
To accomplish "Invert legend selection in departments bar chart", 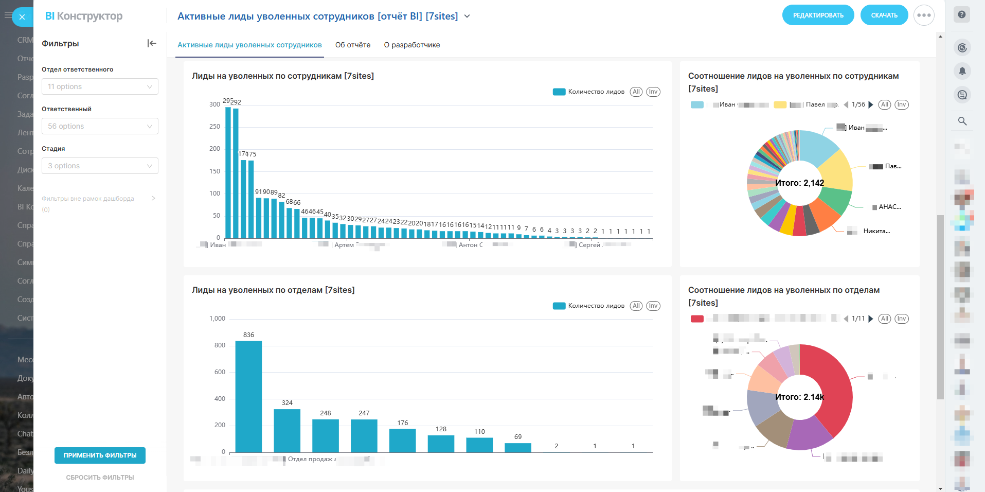I will tap(653, 306).
